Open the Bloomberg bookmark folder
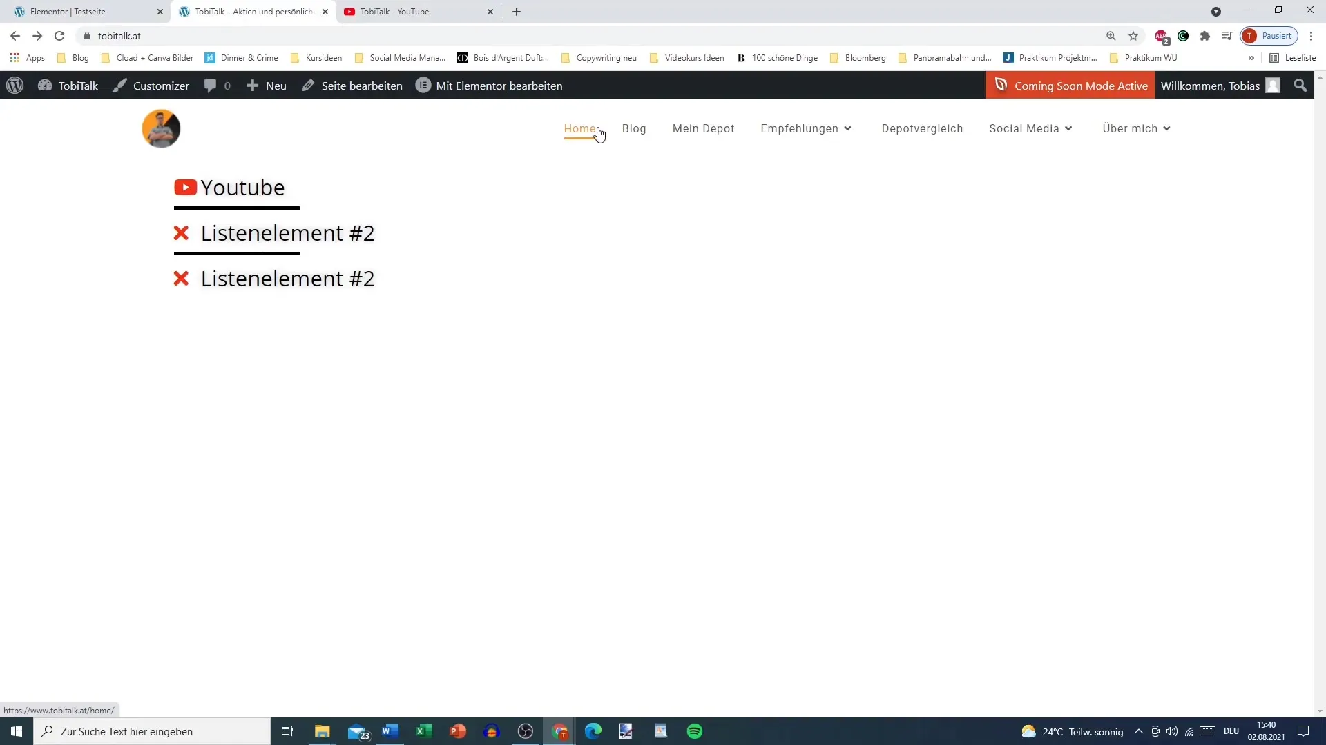This screenshot has height=745, width=1326. pyautogui.click(x=858, y=58)
